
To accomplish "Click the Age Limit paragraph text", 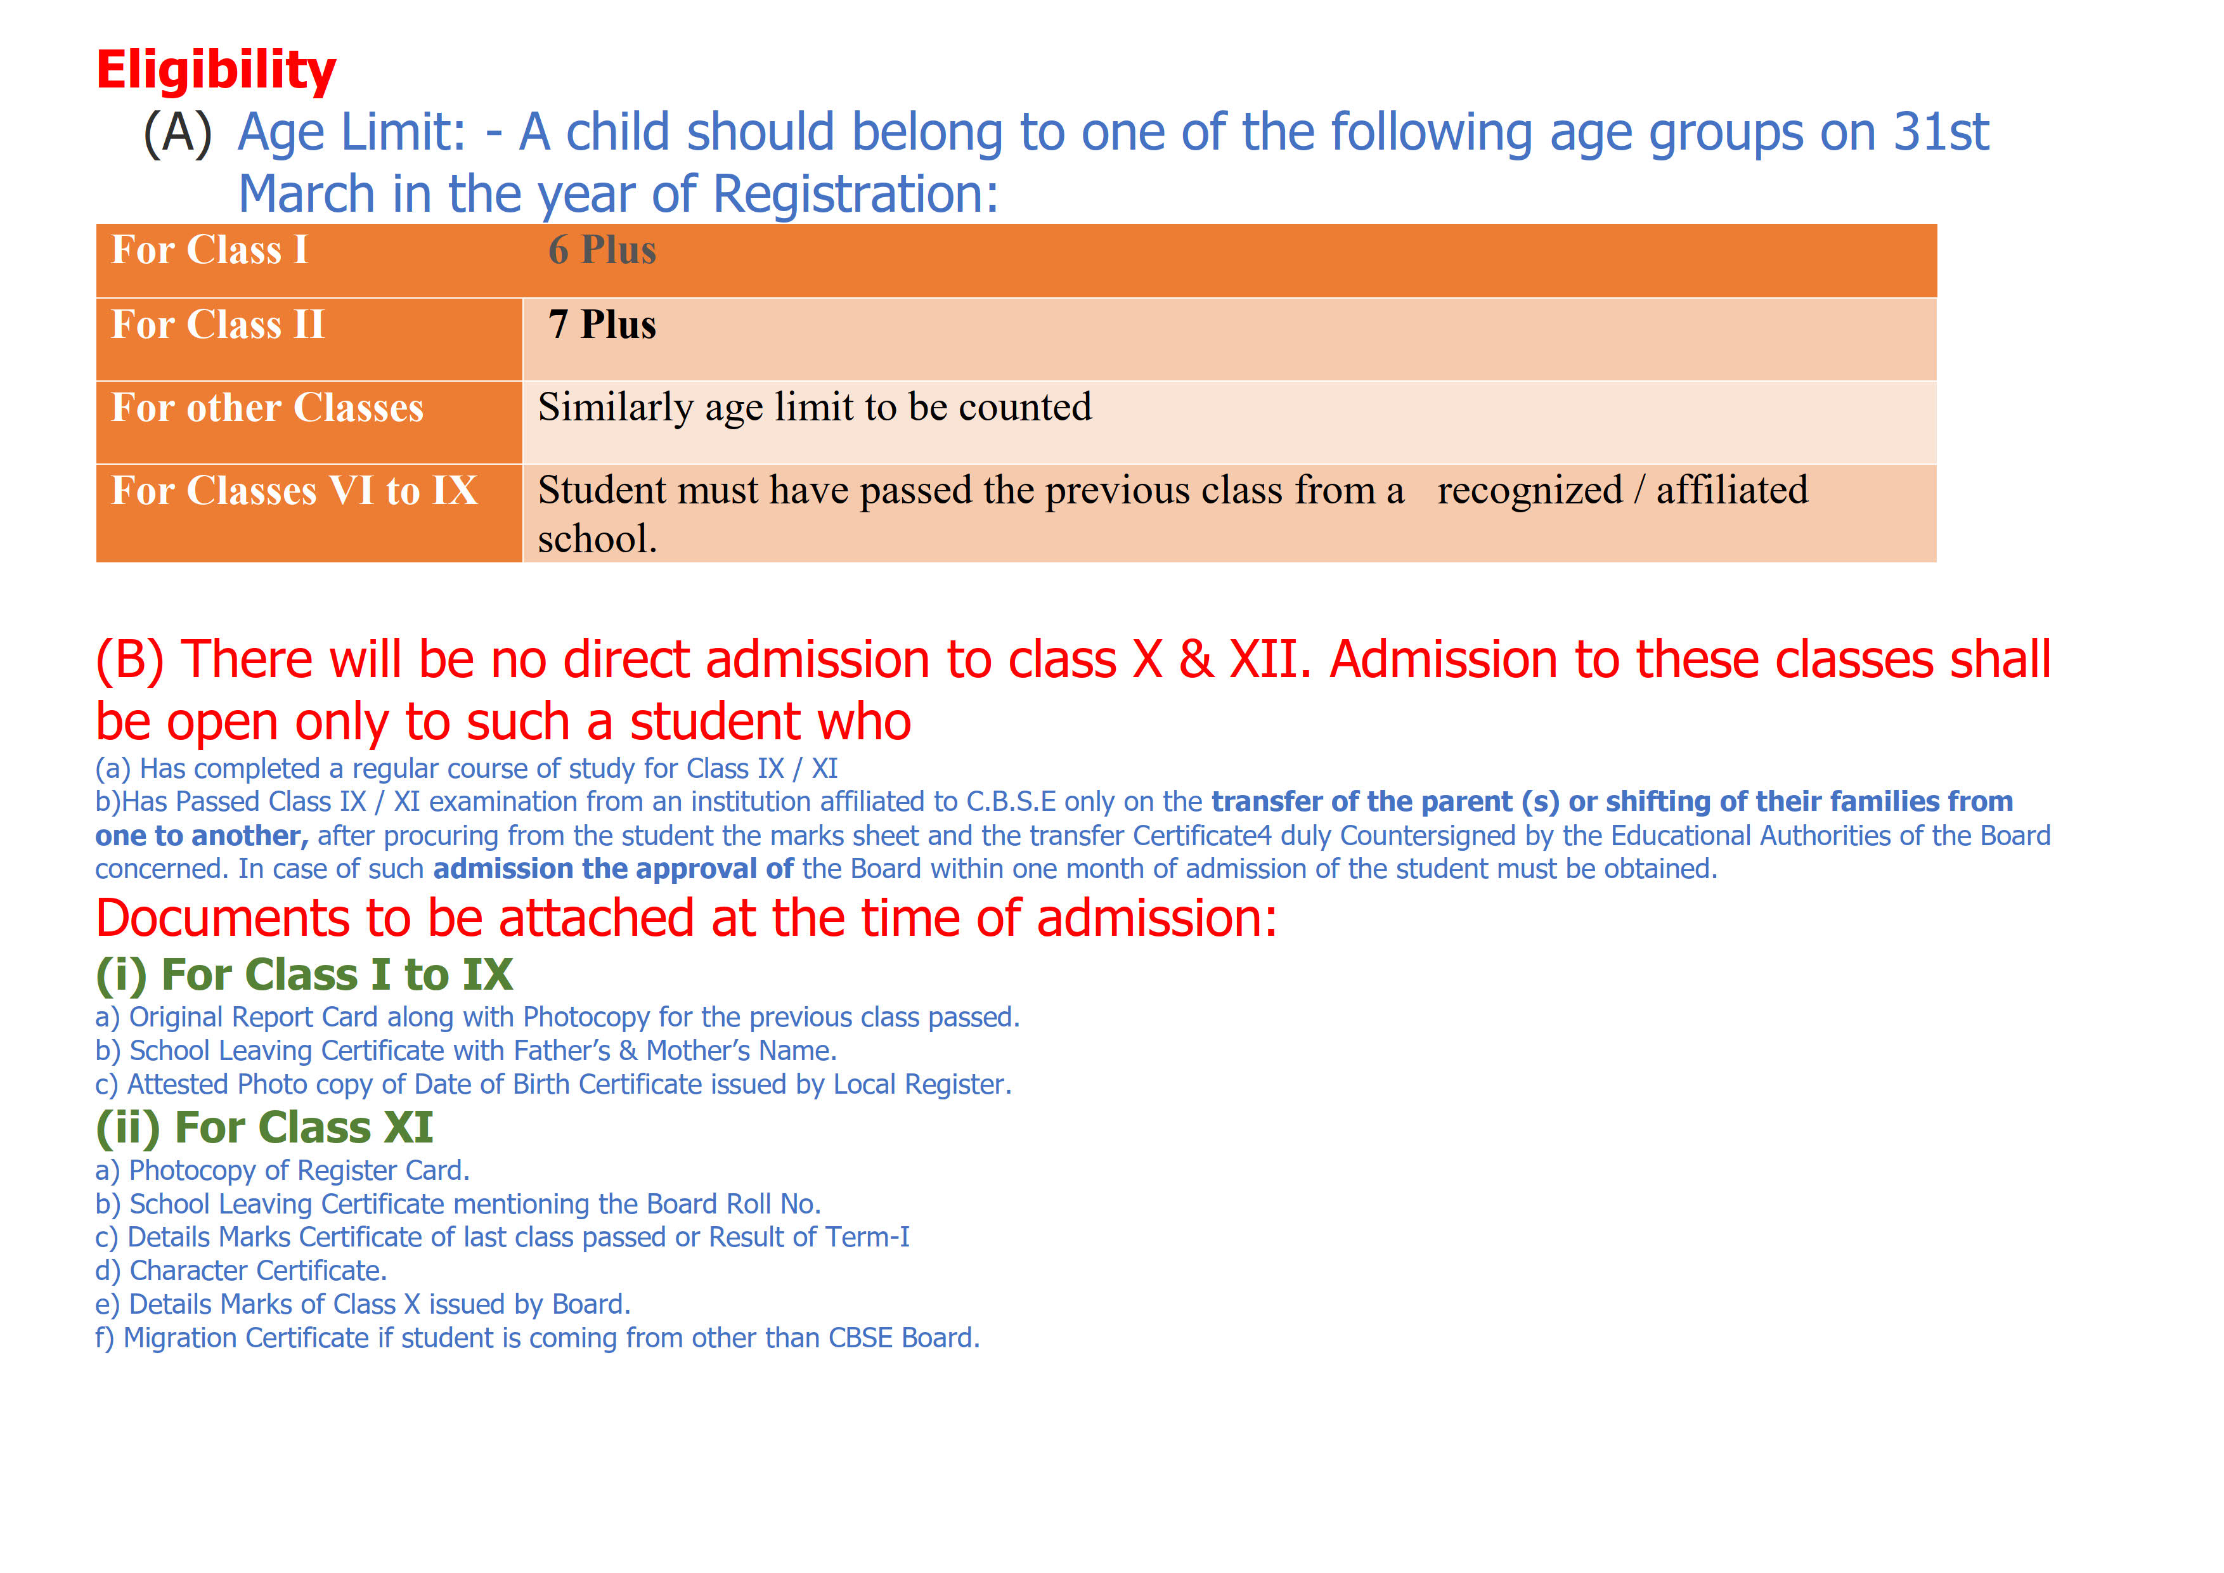I will pyautogui.click(x=1113, y=163).
